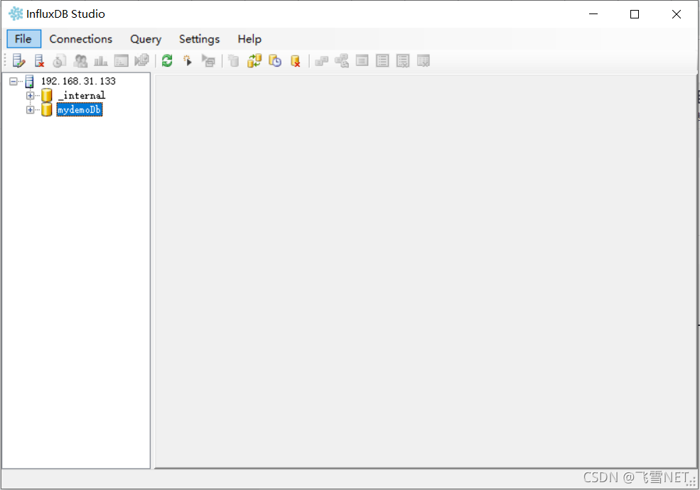Expand the _internal database node
The height and width of the screenshot is (490, 700).
(30, 95)
